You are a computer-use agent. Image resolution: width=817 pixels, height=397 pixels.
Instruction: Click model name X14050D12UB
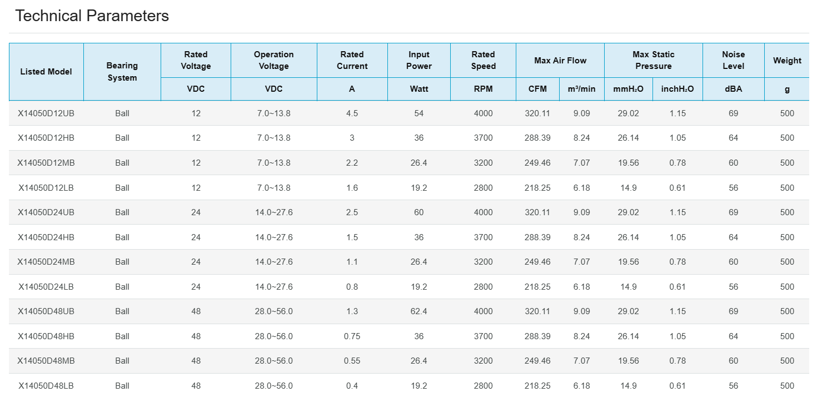[46, 113]
